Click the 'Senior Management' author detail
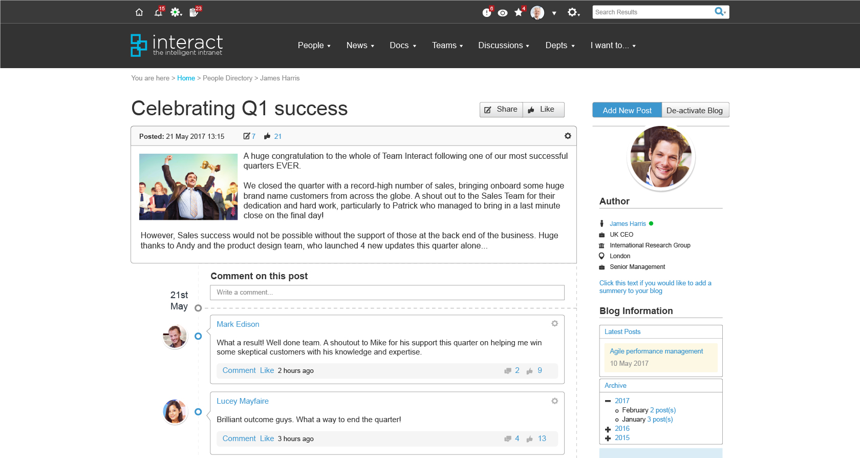The height and width of the screenshot is (458, 860). (x=637, y=267)
